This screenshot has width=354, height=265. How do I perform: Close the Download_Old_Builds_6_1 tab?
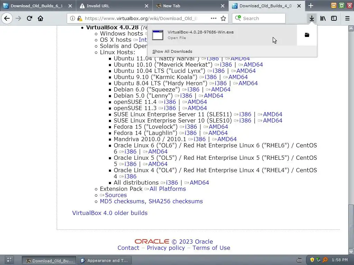coord(70,6)
